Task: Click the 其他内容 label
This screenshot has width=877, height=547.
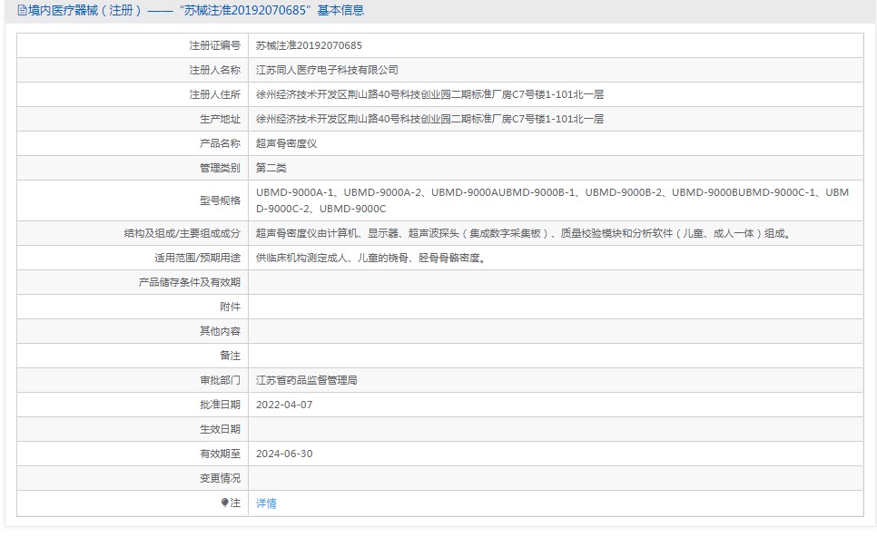Action: (220, 331)
